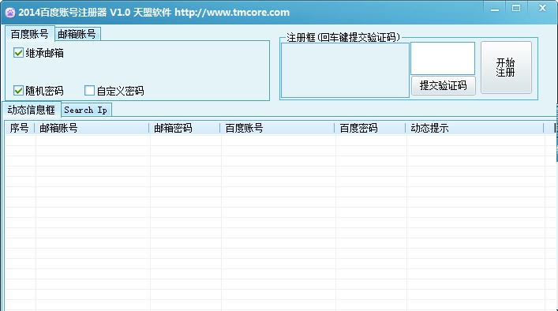Click the 百度账号 column header in table
The height and width of the screenshot is (311, 558).
(277, 128)
